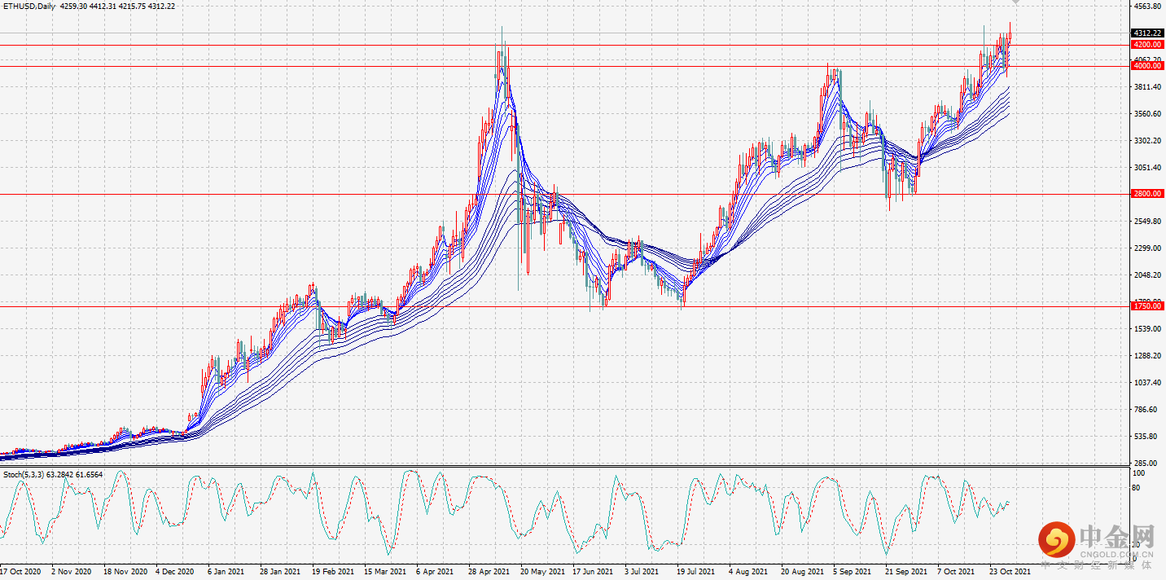Click the stochastic scale value 80
Screen dimensions: 1166x580
point(1138,489)
